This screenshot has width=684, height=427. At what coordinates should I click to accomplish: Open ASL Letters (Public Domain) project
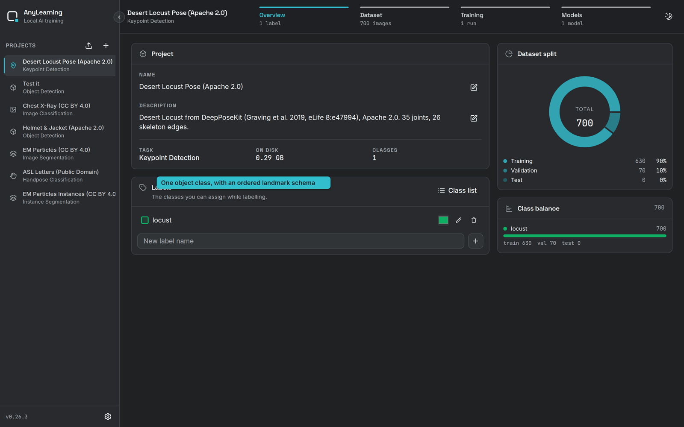pos(60,176)
